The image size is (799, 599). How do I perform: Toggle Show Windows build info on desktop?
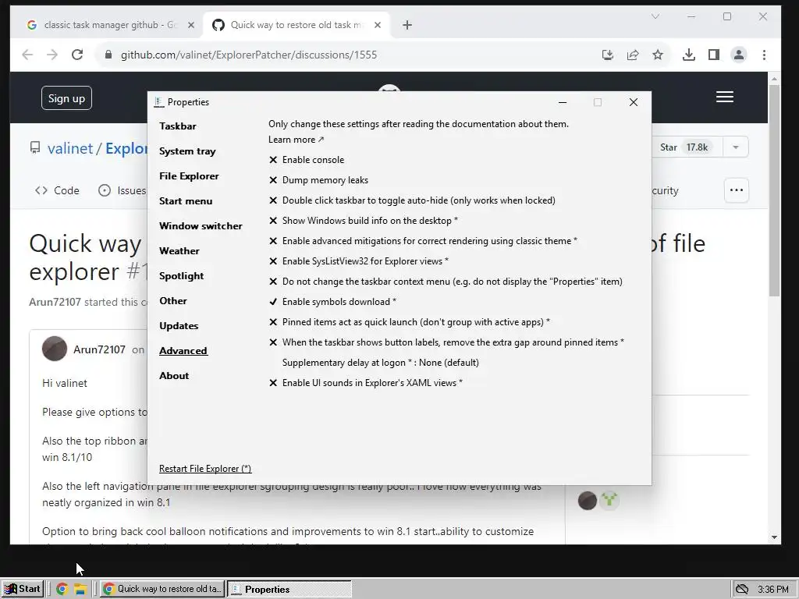point(364,221)
